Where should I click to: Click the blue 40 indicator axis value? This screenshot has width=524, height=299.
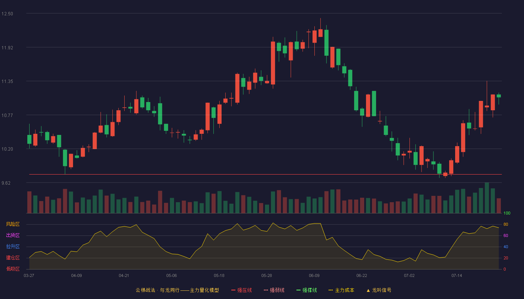tap(506, 247)
